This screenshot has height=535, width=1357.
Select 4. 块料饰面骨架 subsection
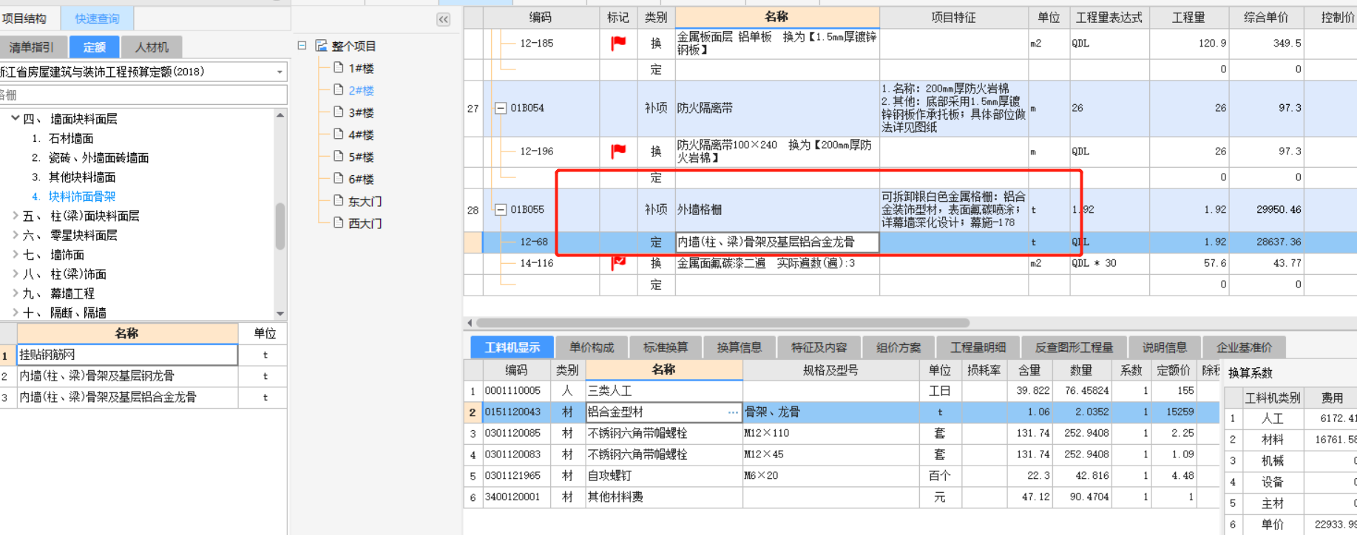73,196
